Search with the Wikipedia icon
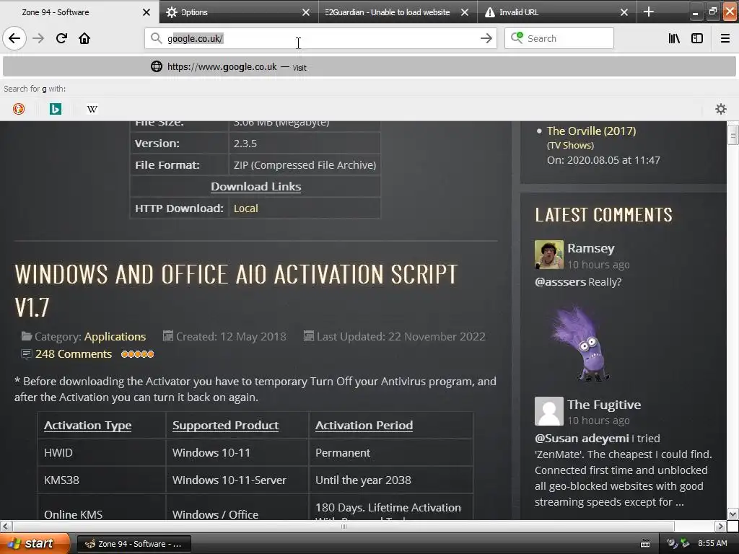Viewport: 739px width, 554px height. [92, 109]
